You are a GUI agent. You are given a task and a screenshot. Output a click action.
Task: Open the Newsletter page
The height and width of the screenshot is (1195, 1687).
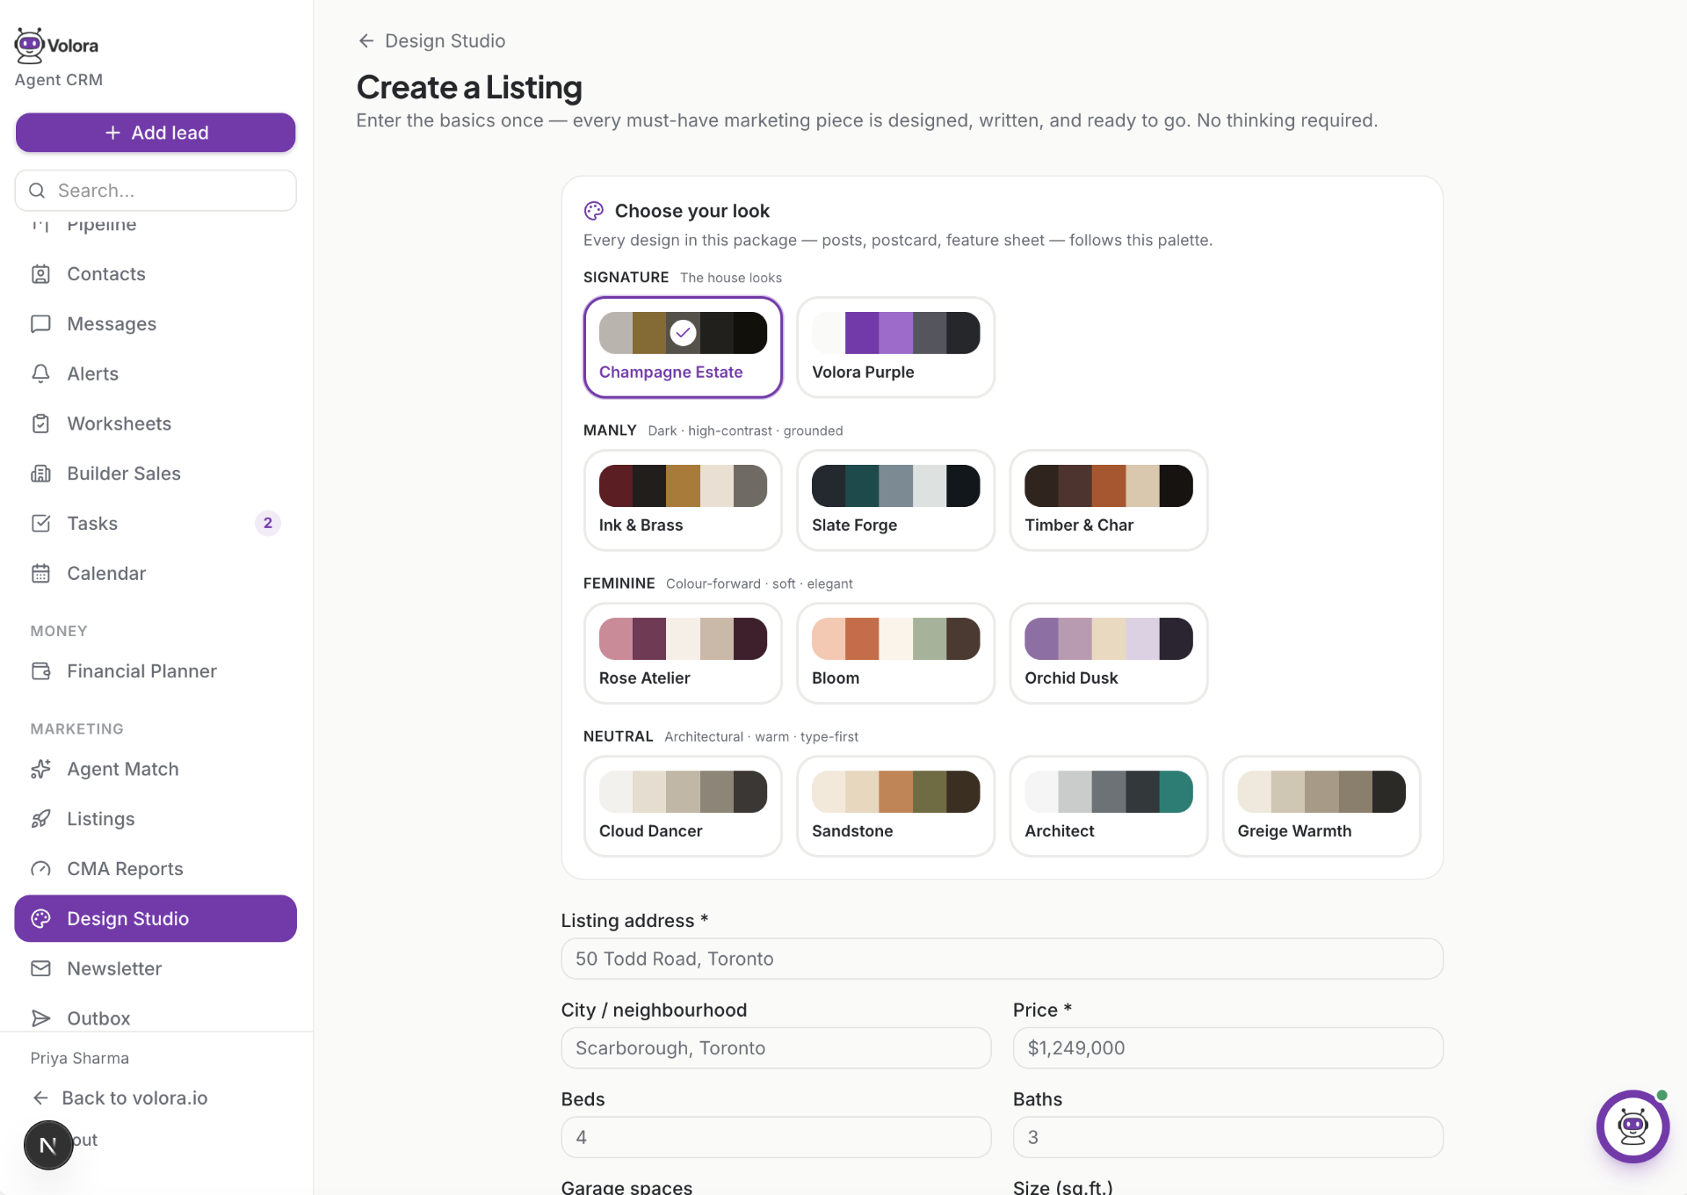pyautogui.click(x=156, y=968)
